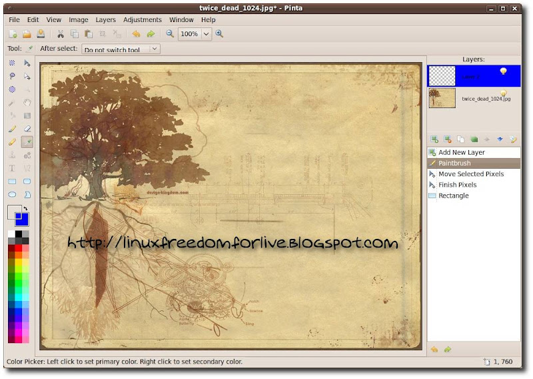The height and width of the screenshot is (379, 533).
Task: Click the Cut scissors icon
Action: pyautogui.click(x=61, y=34)
